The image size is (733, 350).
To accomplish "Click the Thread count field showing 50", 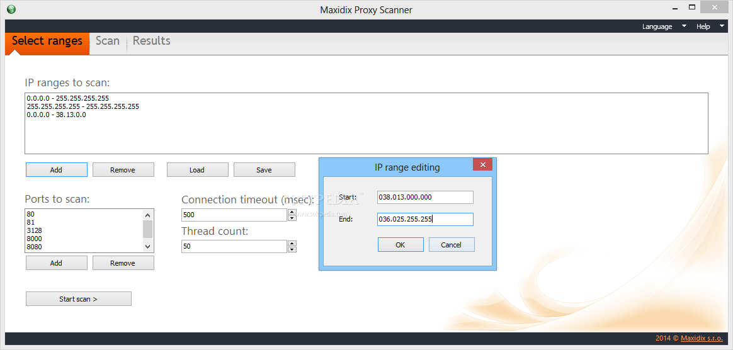I will 234,246.
